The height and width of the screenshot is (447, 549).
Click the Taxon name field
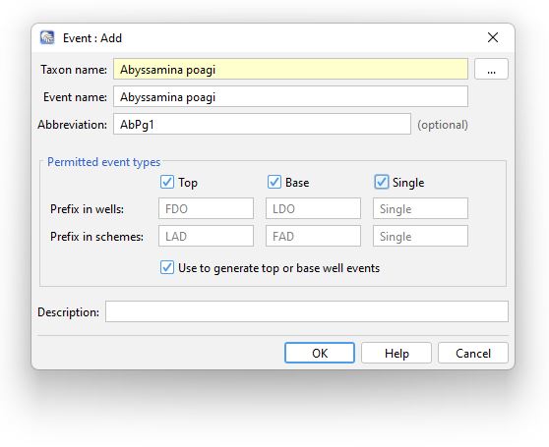pos(290,69)
